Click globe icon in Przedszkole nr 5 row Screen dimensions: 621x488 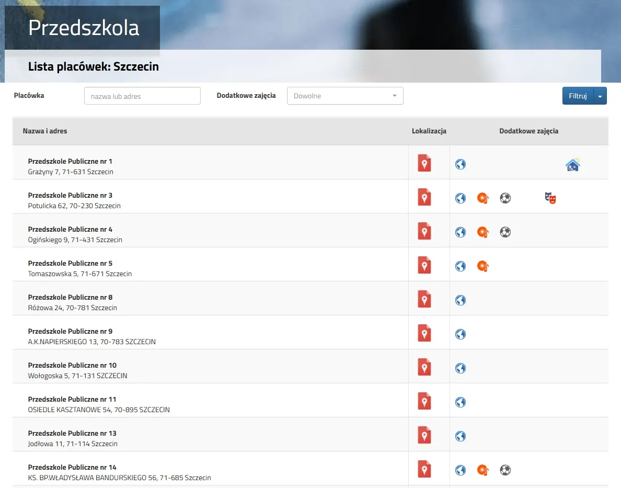[460, 266]
